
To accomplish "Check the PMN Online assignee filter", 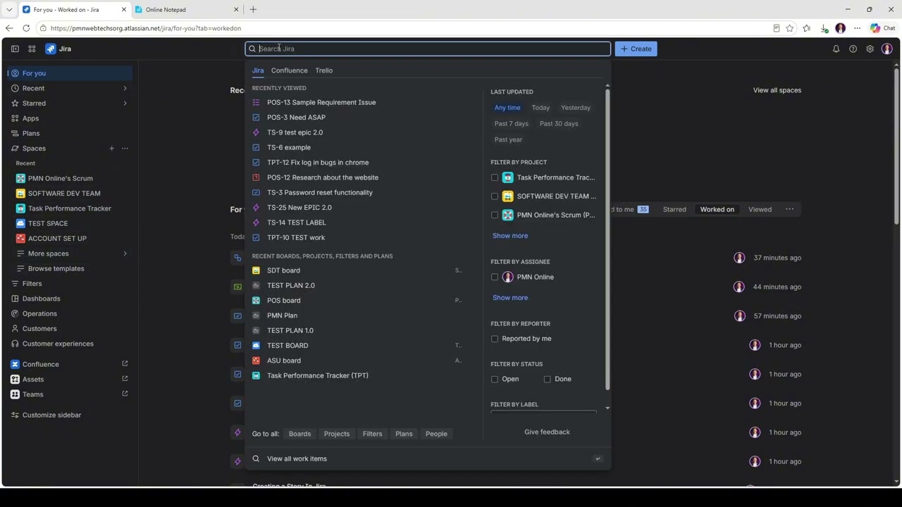I will pos(495,277).
